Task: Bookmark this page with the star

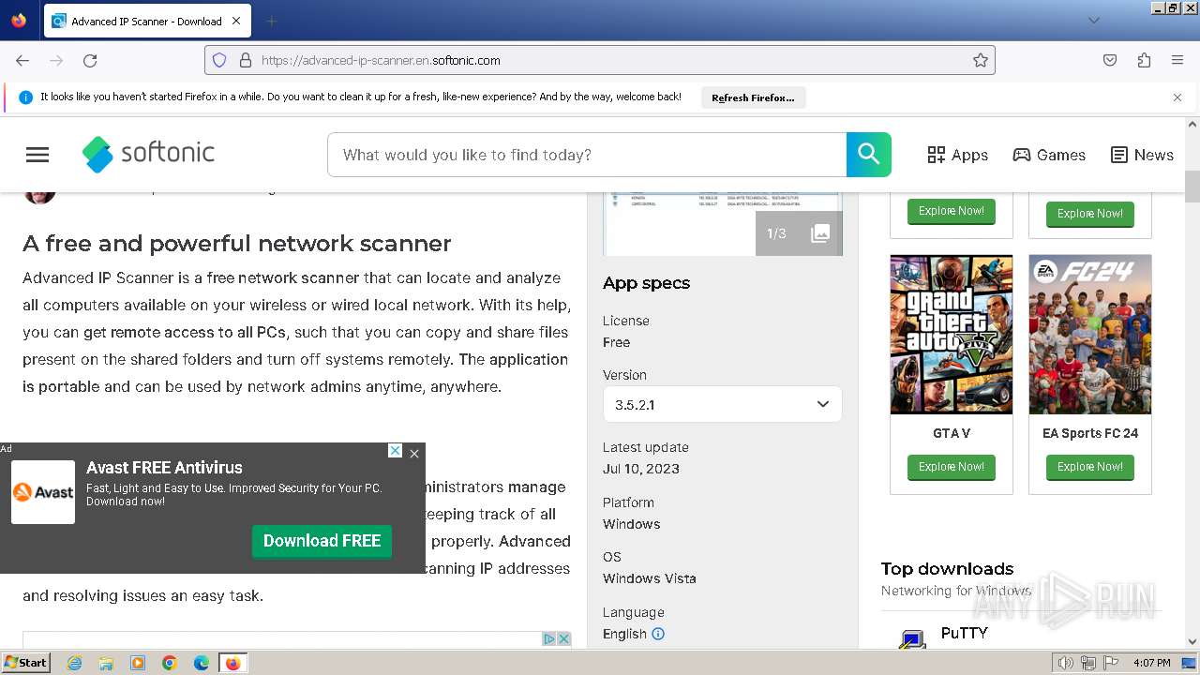Action: click(981, 60)
